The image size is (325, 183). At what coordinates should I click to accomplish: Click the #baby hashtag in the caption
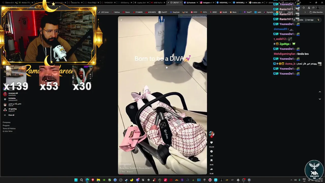tap(122, 168)
